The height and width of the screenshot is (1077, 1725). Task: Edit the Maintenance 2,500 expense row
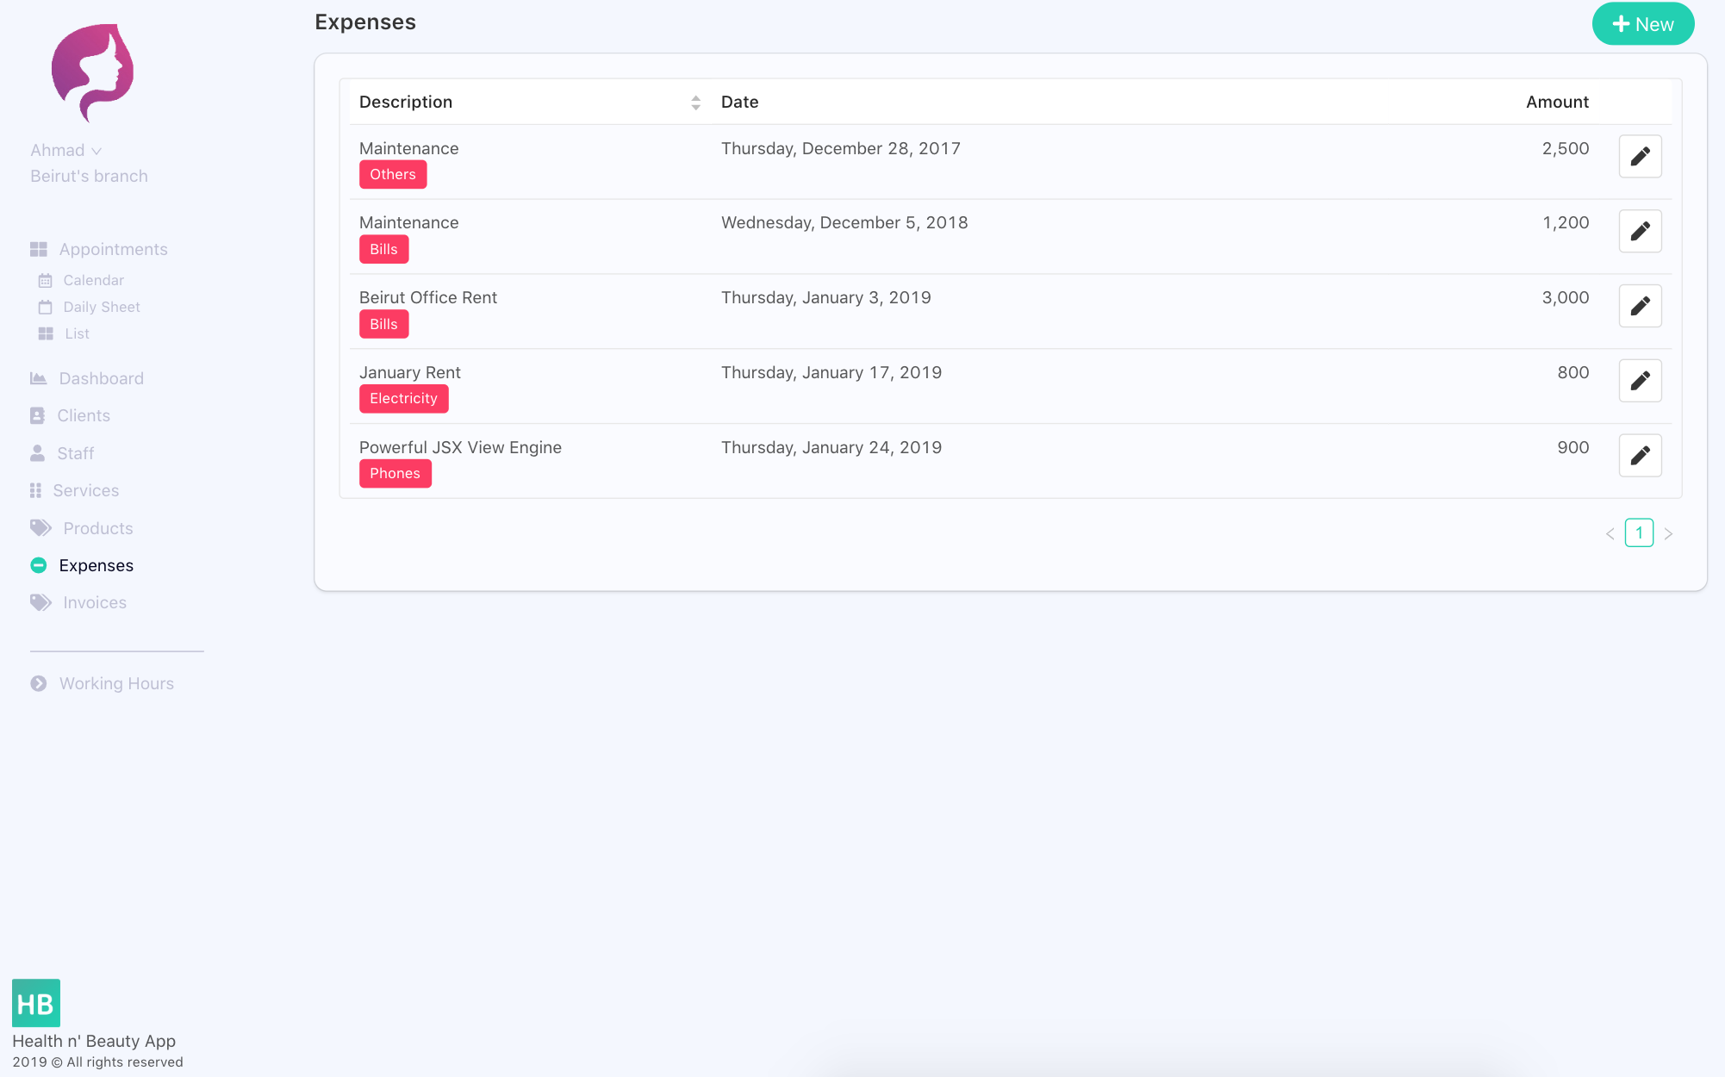tap(1640, 156)
